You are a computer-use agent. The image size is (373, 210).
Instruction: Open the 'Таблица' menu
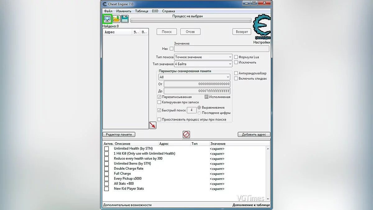pos(141,11)
